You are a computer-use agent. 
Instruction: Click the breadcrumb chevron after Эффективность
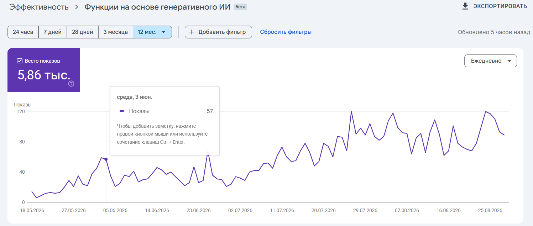pyautogui.click(x=77, y=7)
